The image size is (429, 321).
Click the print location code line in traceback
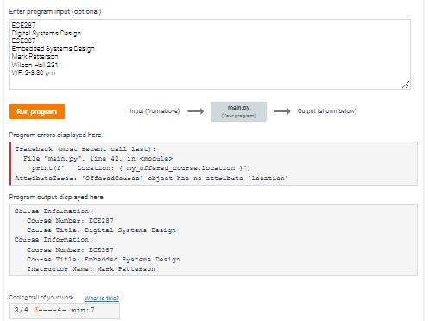(x=141, y=168)
